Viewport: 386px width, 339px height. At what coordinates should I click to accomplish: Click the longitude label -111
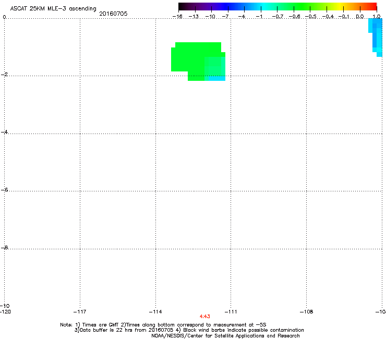coord(231,312)
